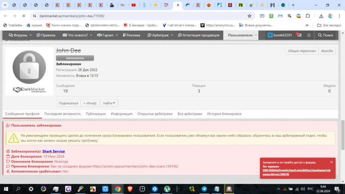The height and width of the screenshot is (194, 345).
Task: Open the forum alerts bell
Action: [309, 35]
